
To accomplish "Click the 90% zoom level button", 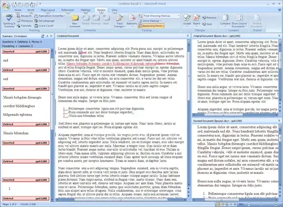I will (x=241, y=204).
